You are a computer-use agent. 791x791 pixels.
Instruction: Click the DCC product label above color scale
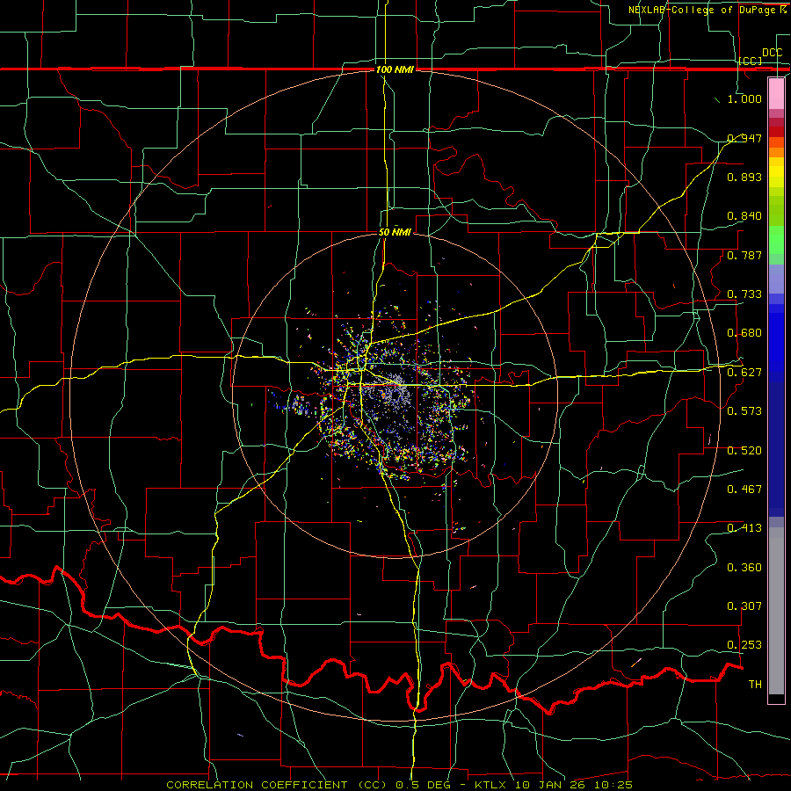tap(772, 53)
